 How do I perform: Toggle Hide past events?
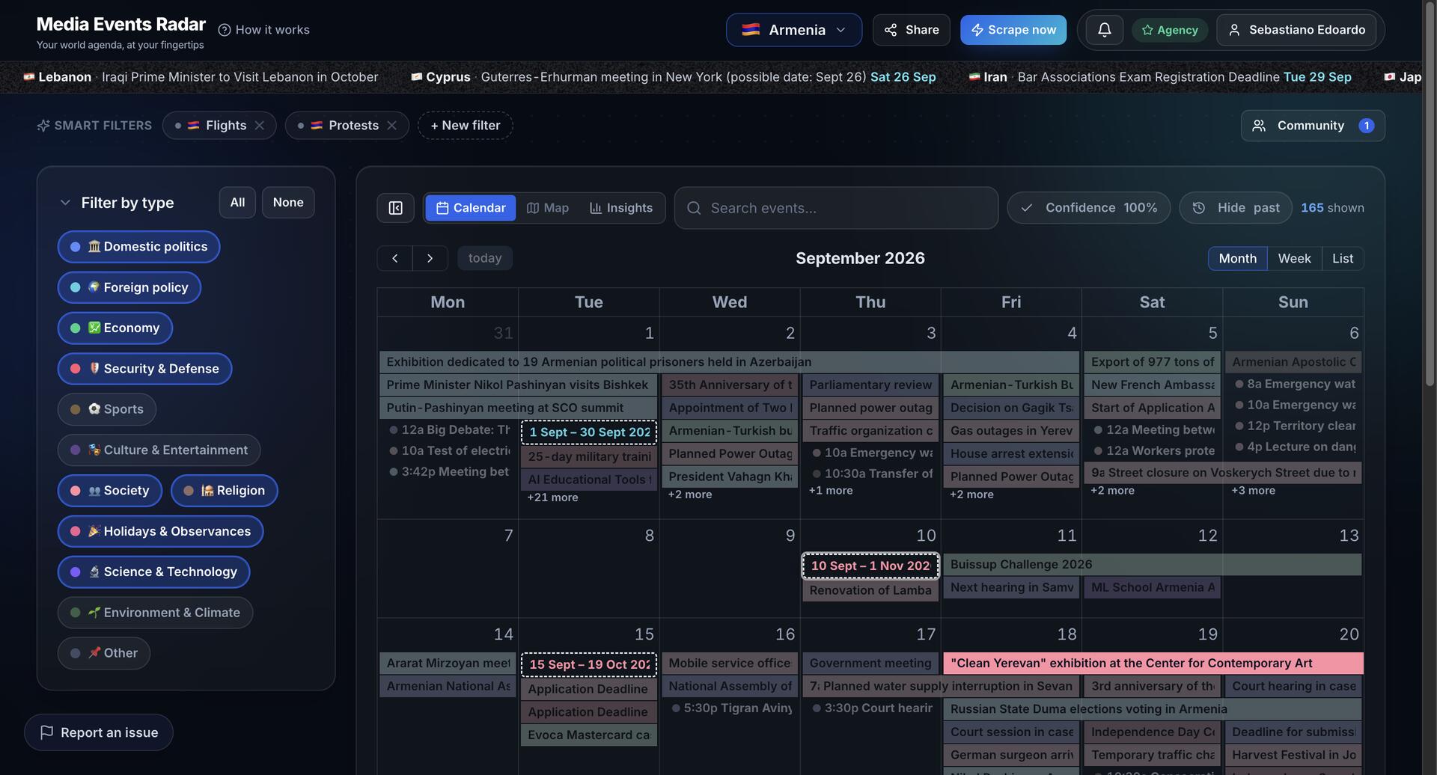(x=1236, y=208)
